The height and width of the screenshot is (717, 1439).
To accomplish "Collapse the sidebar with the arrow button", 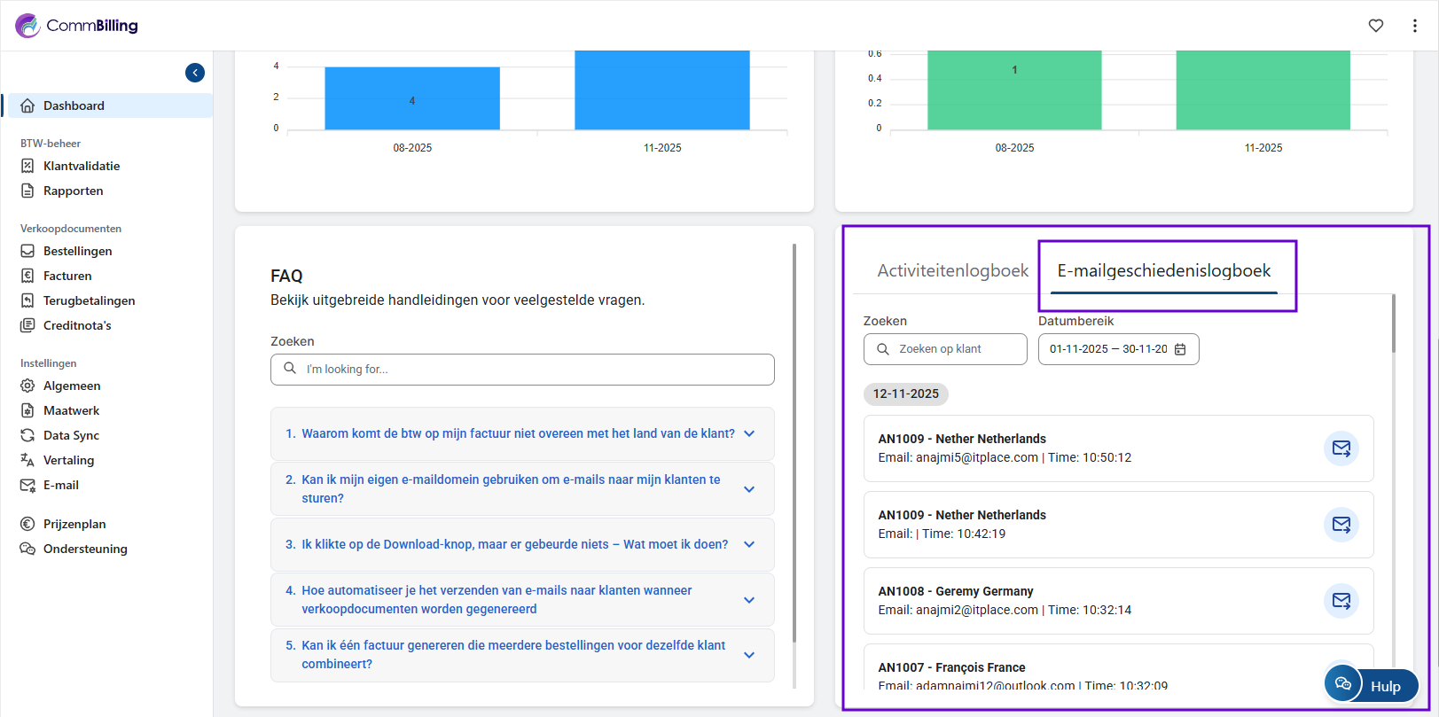I will [195, 73].
